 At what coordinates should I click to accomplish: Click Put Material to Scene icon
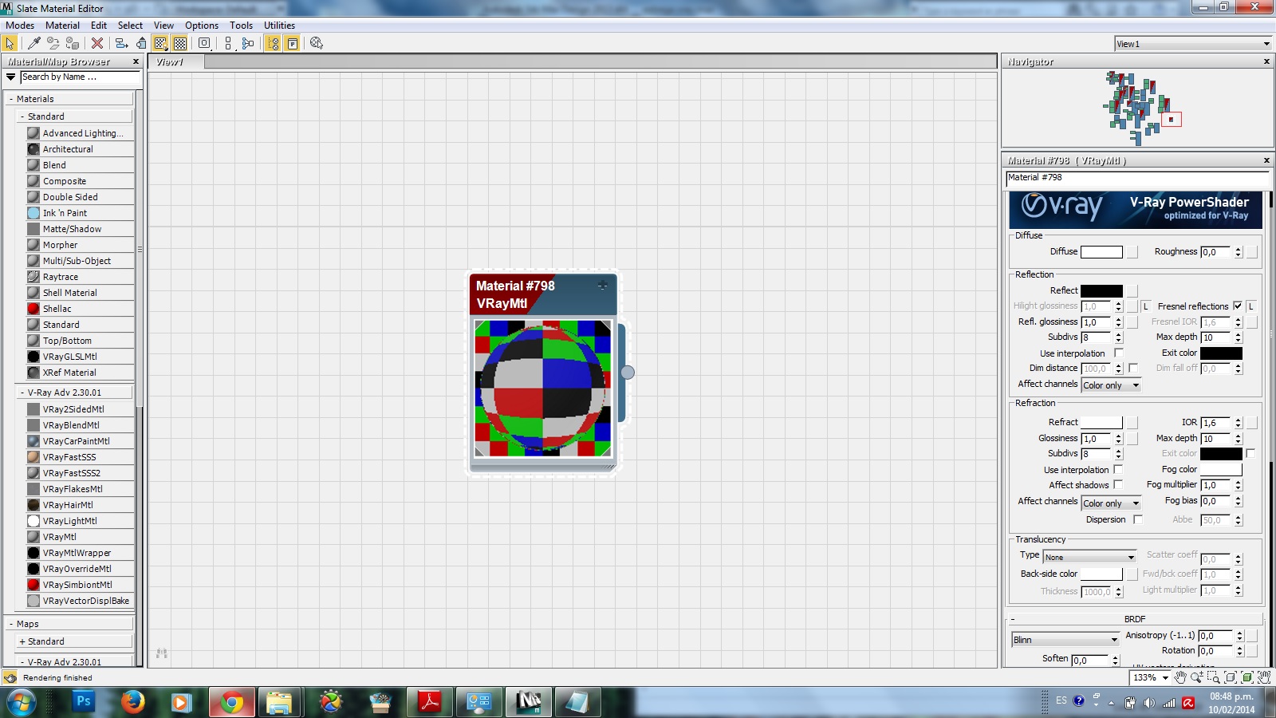pyautogui.click(x=53, y=43)
